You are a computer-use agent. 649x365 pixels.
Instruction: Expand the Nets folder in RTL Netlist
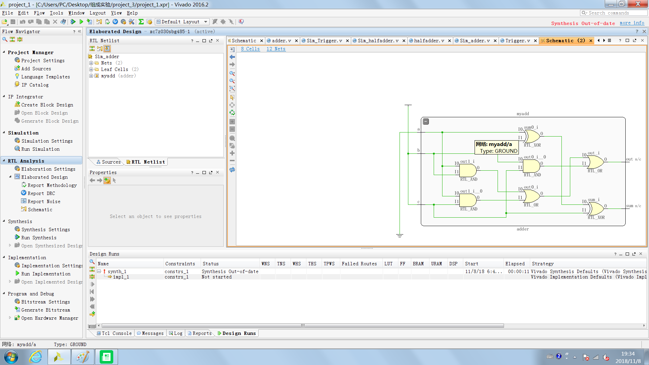coord(91,63)
